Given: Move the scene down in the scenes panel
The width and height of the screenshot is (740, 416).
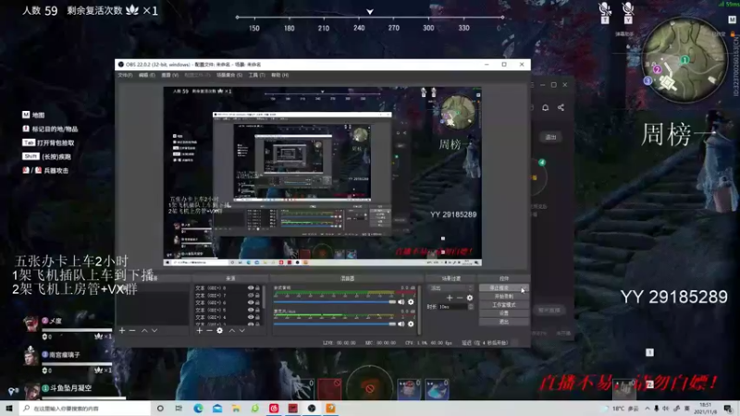Looking at the screenshot, I should tap(154, 331).
